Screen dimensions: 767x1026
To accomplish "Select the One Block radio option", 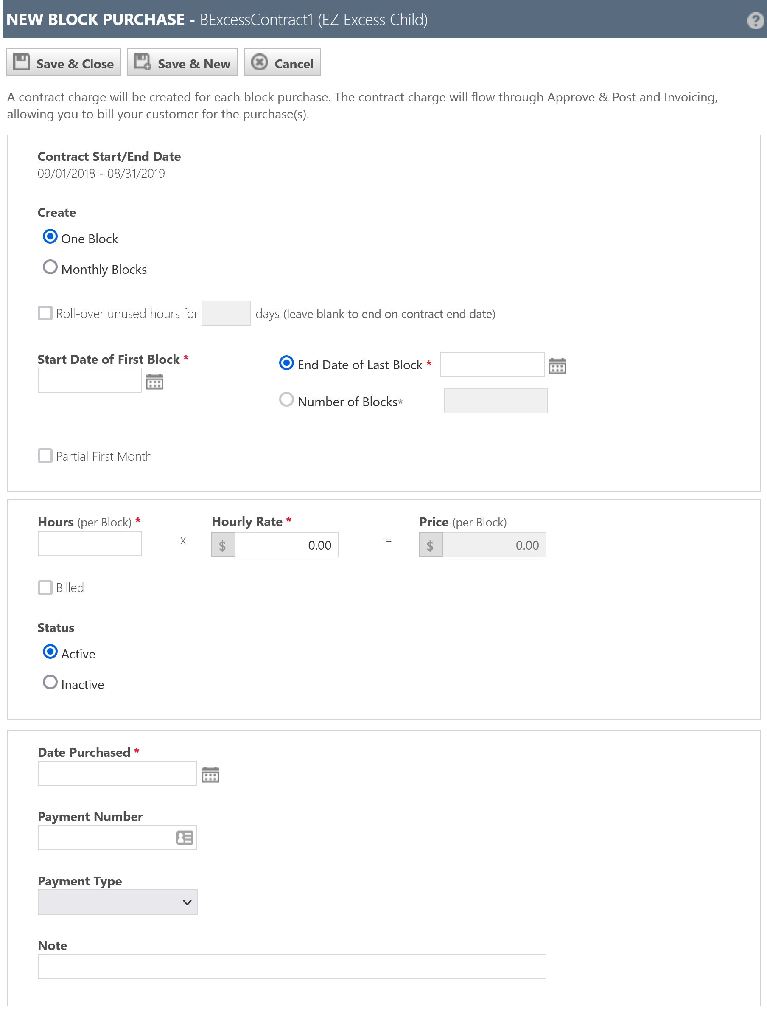I will click(x=50, y=236).
